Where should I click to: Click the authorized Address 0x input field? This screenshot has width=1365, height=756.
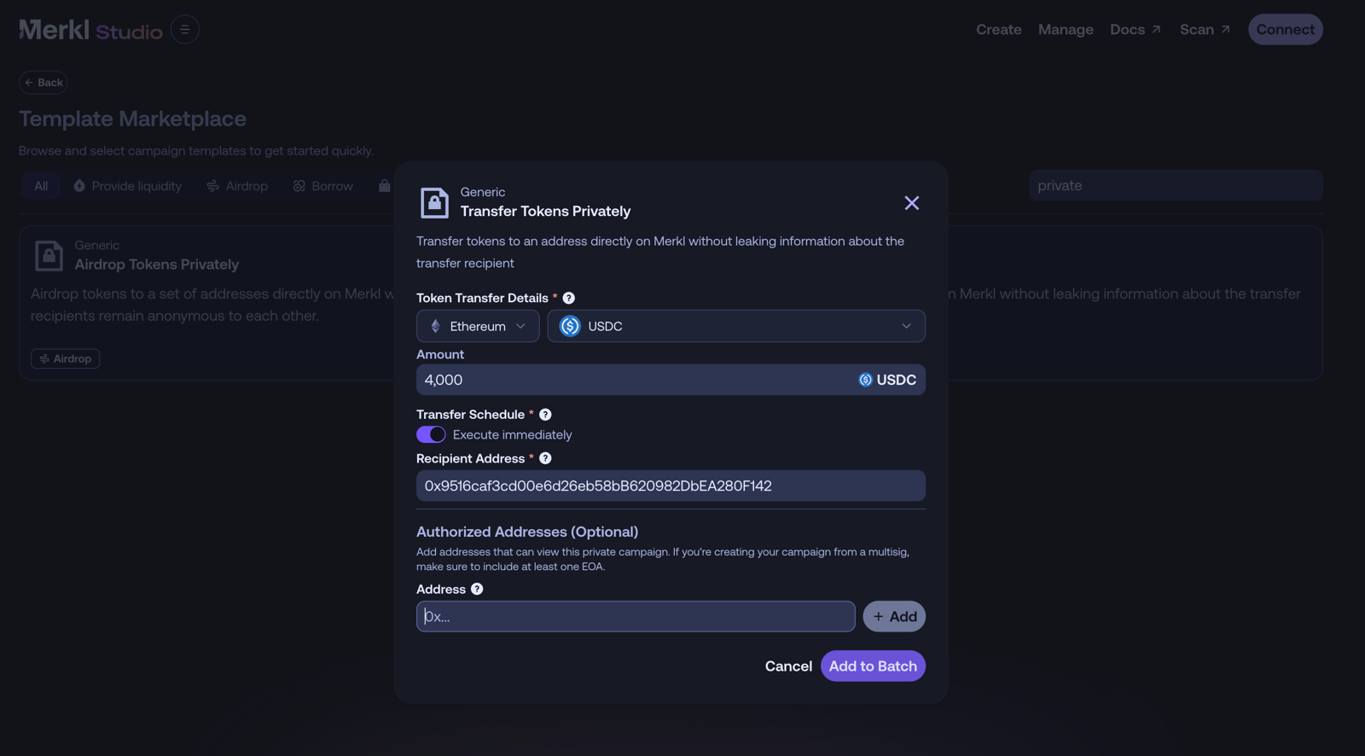(636, 616)
